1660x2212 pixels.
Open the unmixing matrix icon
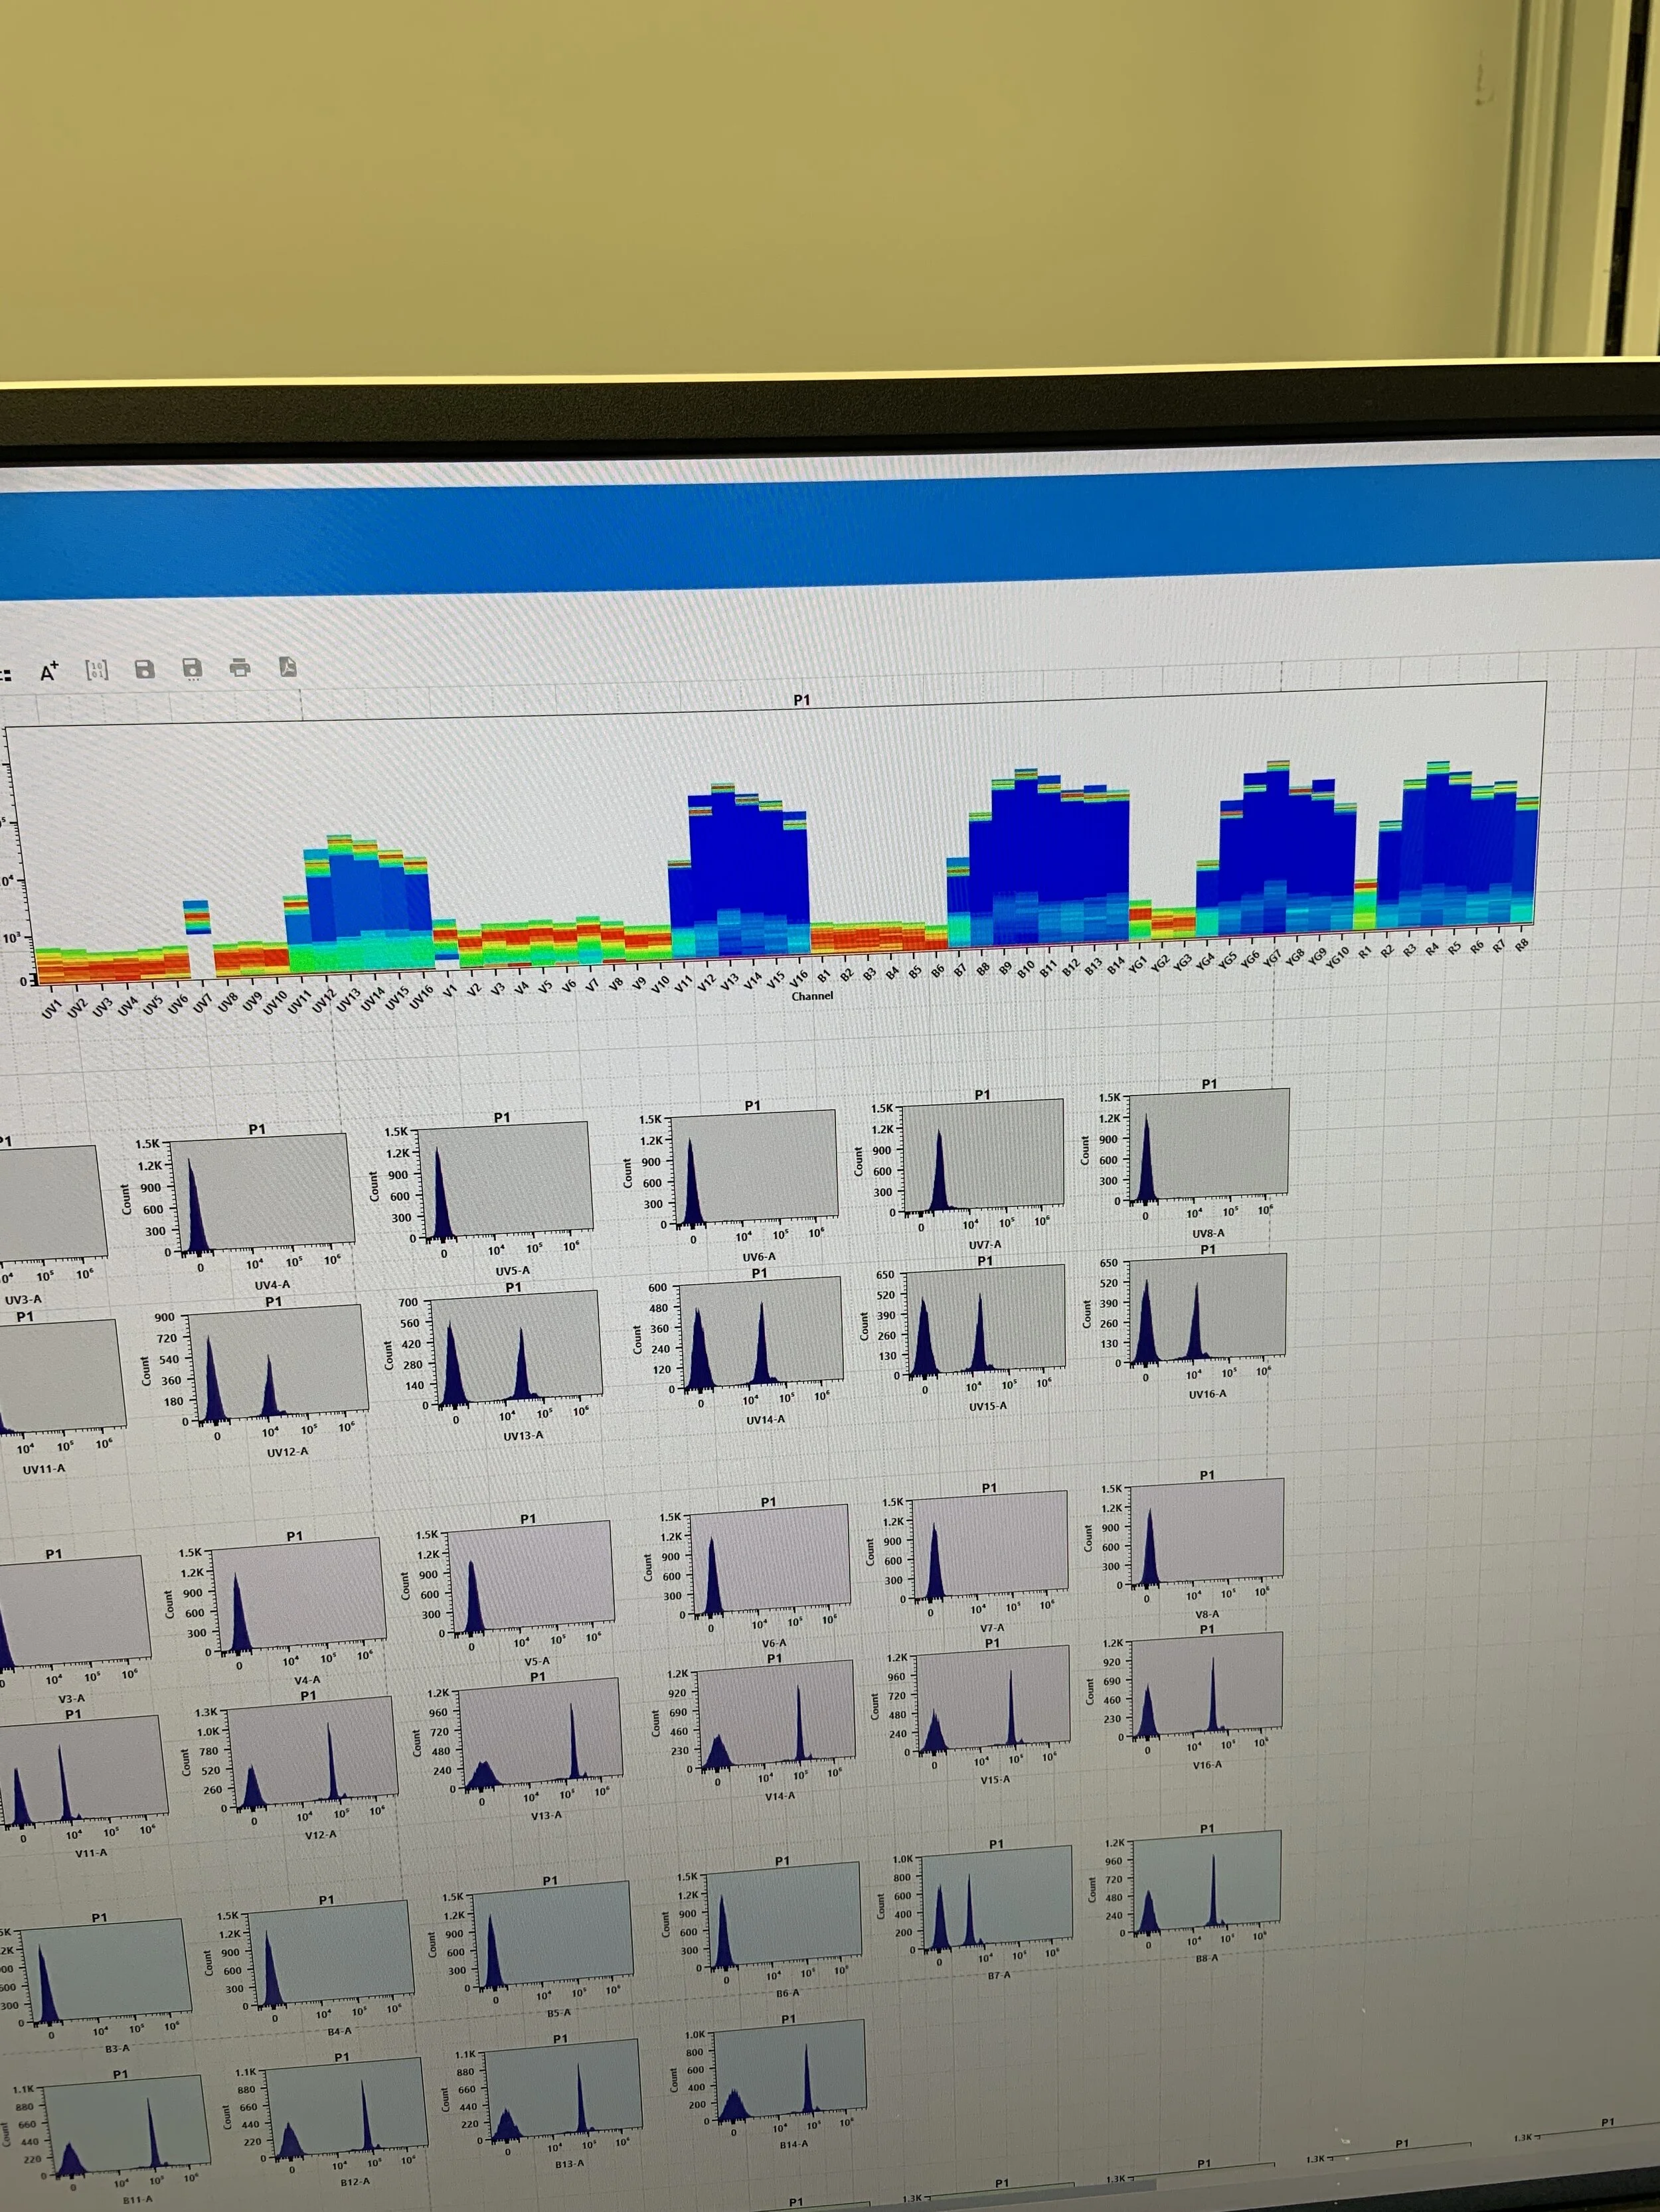point(96,670)
